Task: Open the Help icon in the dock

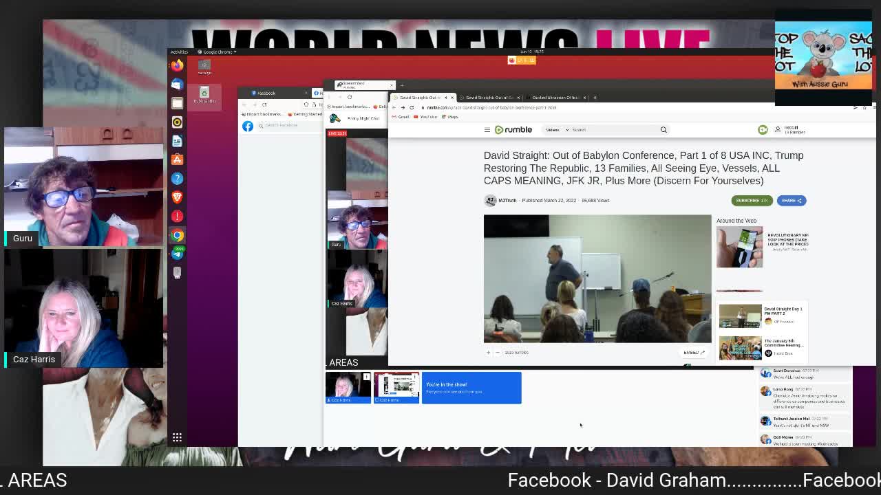Action: pyautogui.click(x=177, y=179)
